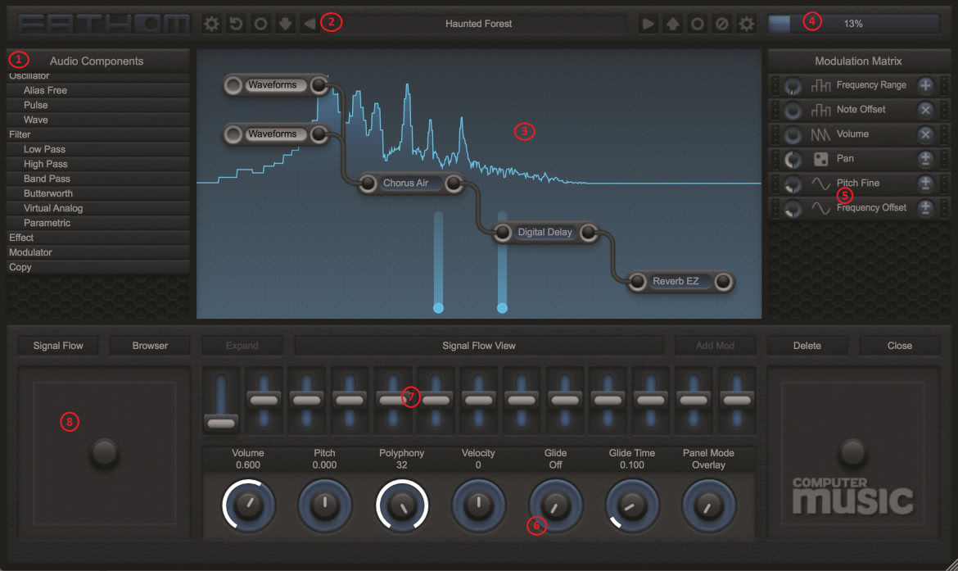The height and width of the screenshot is (571, 958).
Task: Click the Delete button
Action: pos(807,346)
